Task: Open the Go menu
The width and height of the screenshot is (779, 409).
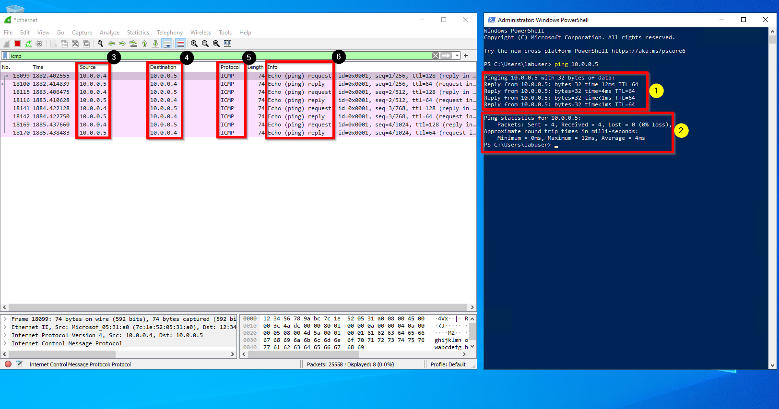Action: [60, 33]
